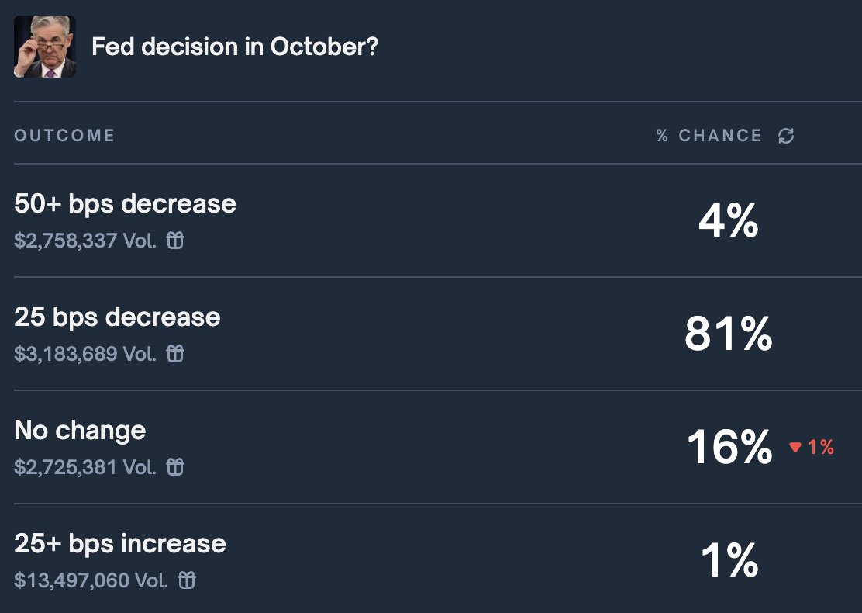Click gift icon for 25 bps decrease
Image resolution: width=862 pixels, height=613 pixels.
pyautogui.click(x=175, y=353)
